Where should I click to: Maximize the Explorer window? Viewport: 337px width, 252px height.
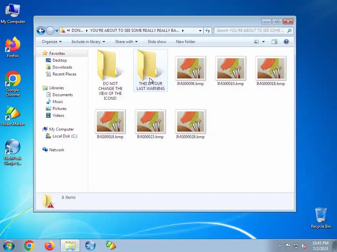[277, 21]
